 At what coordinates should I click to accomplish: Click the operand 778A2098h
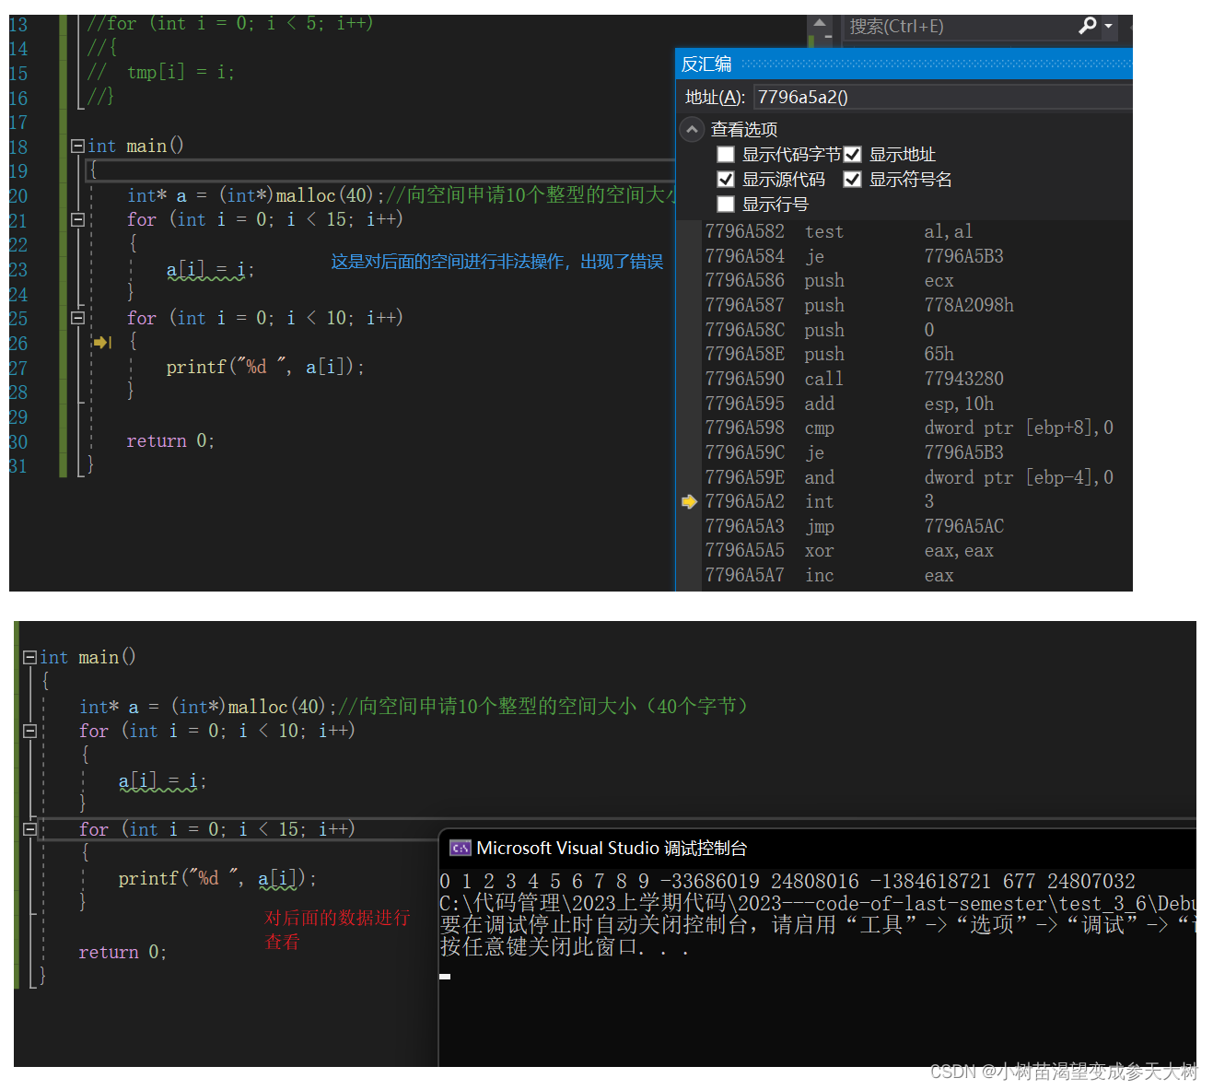[969, 305]
